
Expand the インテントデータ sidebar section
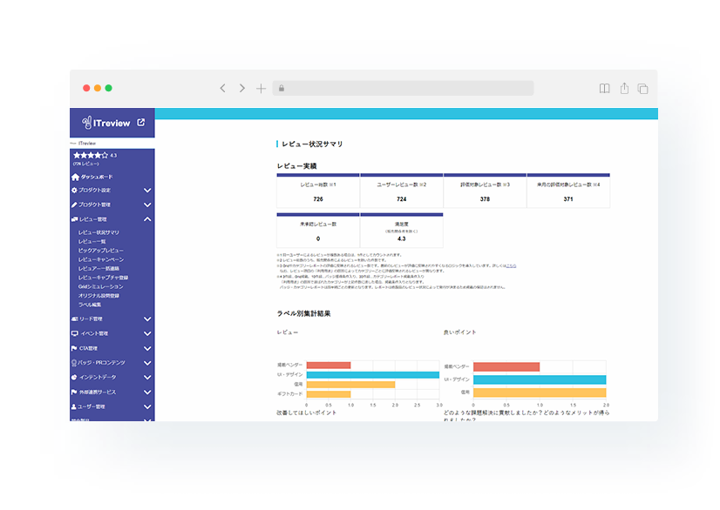coord(147,377)
